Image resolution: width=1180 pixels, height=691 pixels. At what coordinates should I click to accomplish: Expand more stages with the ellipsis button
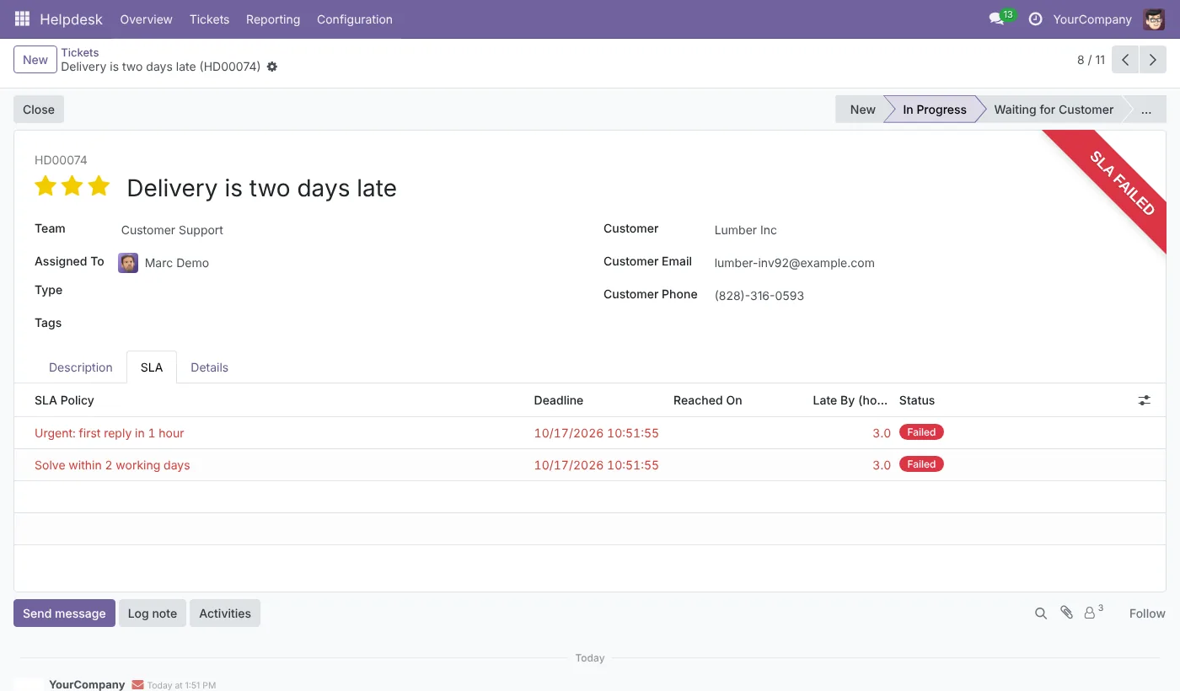pos(1146,110)
